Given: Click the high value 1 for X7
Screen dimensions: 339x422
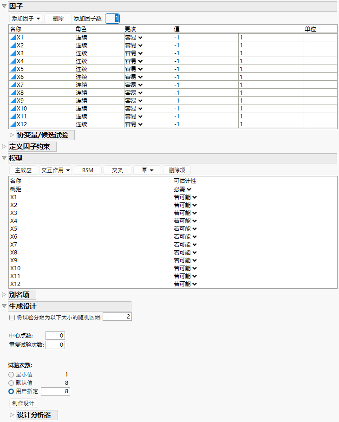Looking at the screenshot, I should click(x=271, y=85).
